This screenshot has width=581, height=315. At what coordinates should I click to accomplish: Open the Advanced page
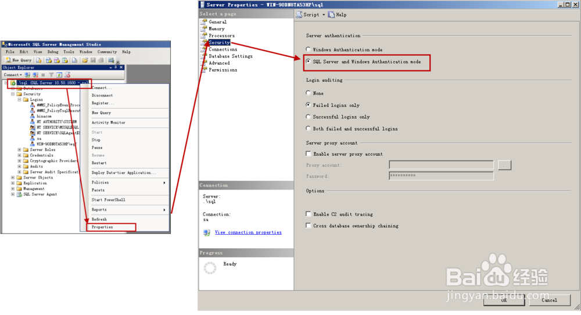click(x=219, y=63)
